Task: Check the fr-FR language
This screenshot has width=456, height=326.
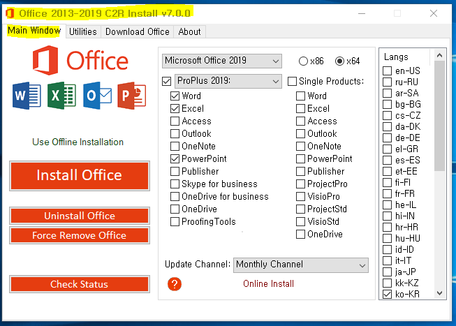Action: (387, 193)
